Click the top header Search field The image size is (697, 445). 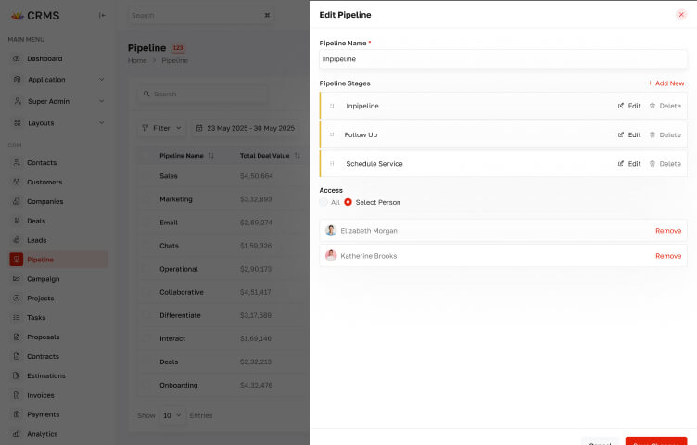(x=200, y=15)
